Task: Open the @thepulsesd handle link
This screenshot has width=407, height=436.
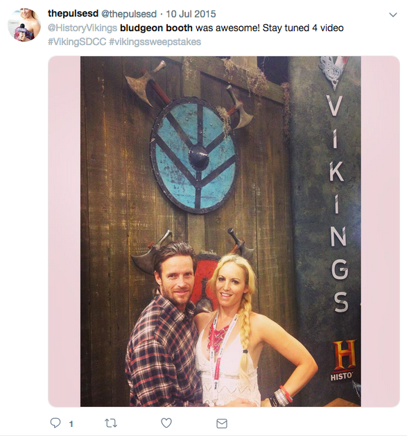Action: 129,14
